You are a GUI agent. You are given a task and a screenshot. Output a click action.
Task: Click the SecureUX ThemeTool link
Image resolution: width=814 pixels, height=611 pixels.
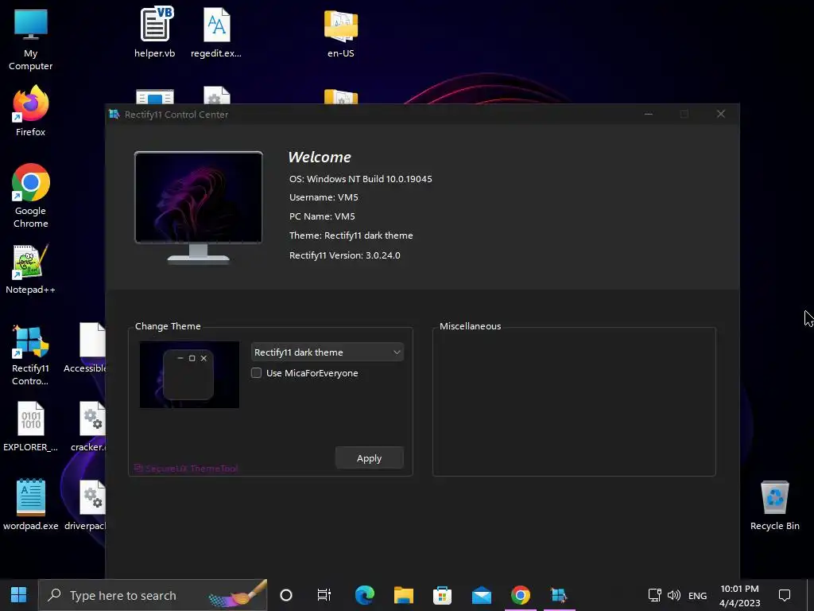186,468
